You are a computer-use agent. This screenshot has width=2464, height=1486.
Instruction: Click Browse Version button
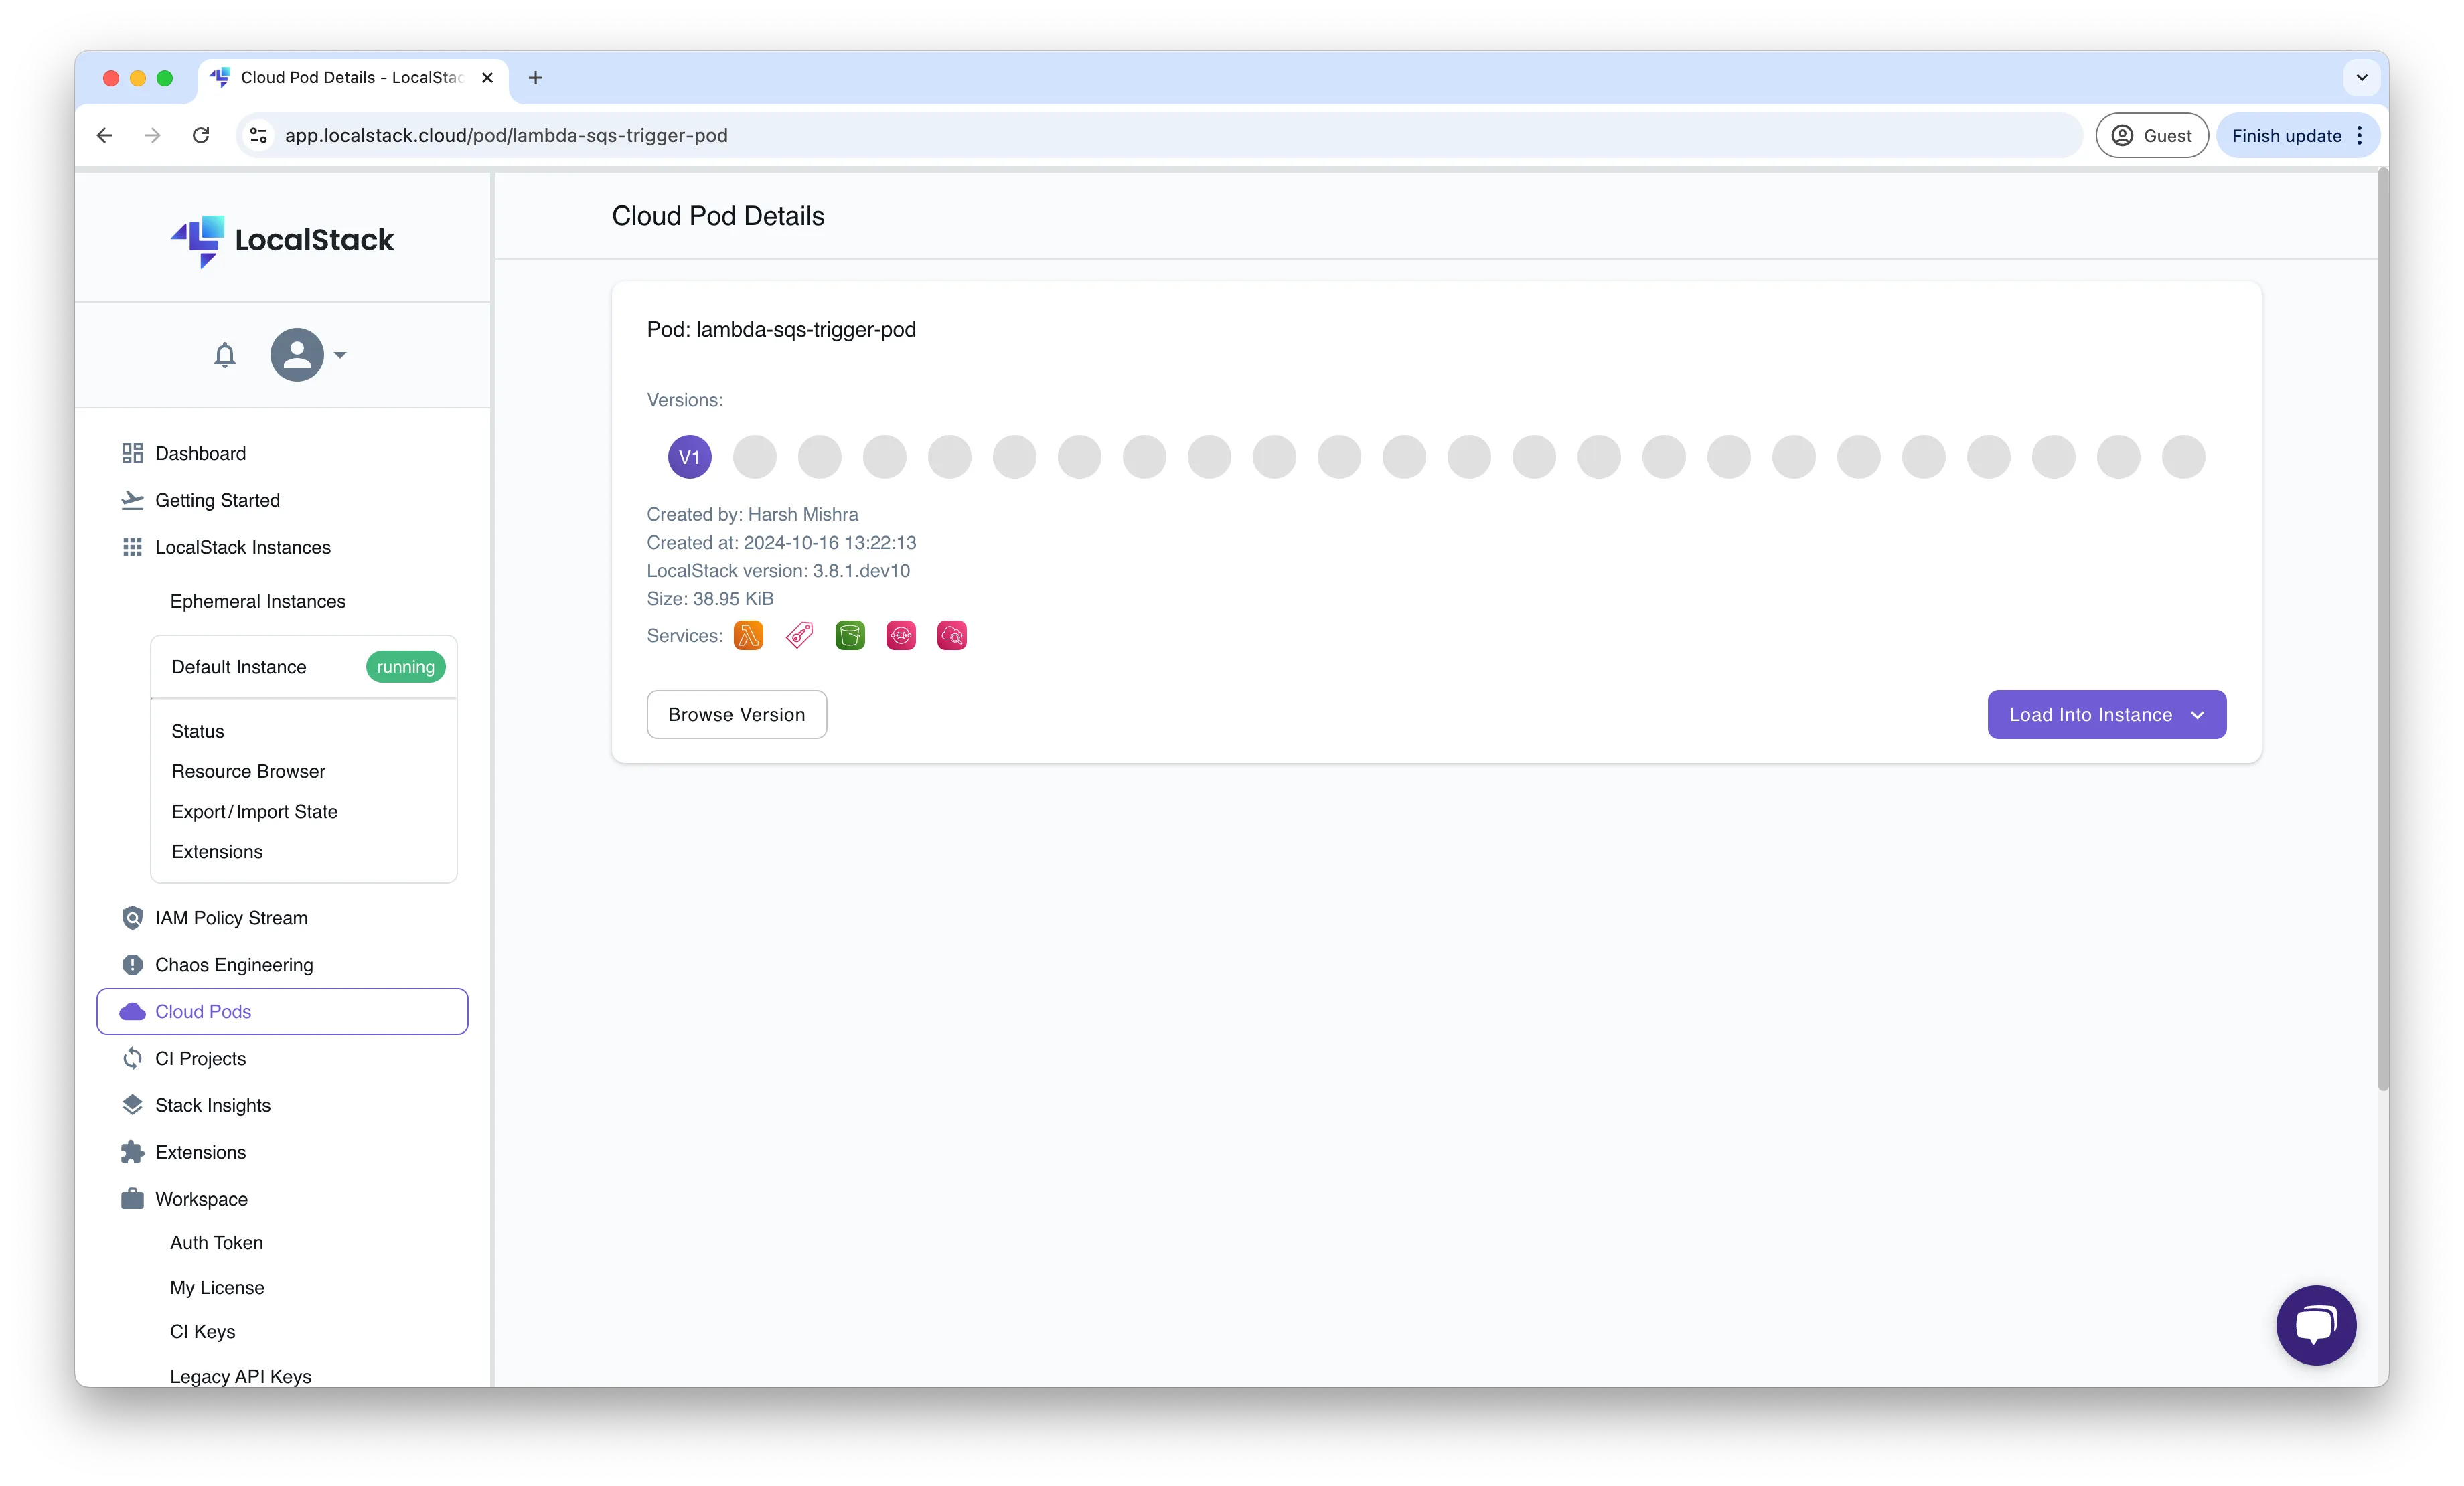(x=736, y=714)
